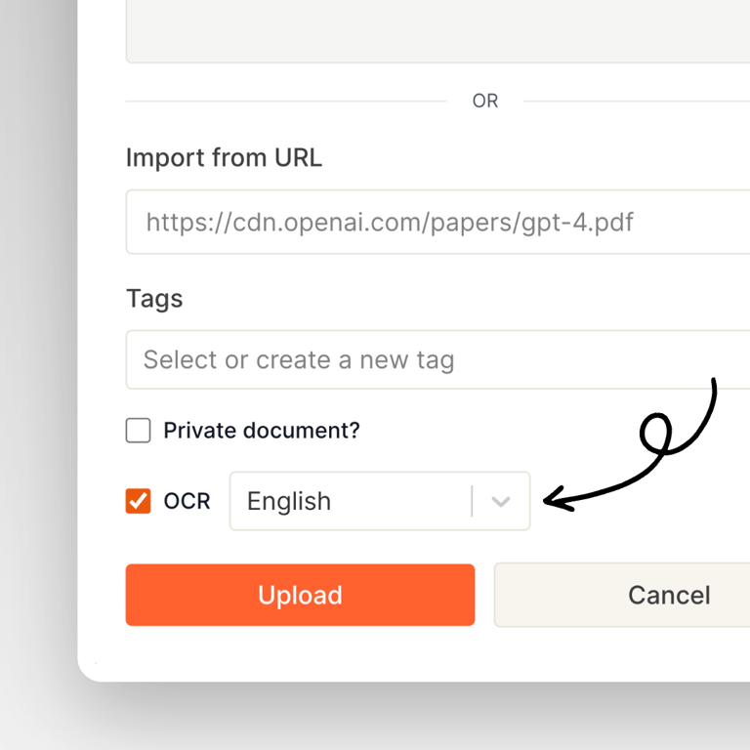Click the "Private document?" label text
This screenshot has height=750, width=750.
point(262,431)
